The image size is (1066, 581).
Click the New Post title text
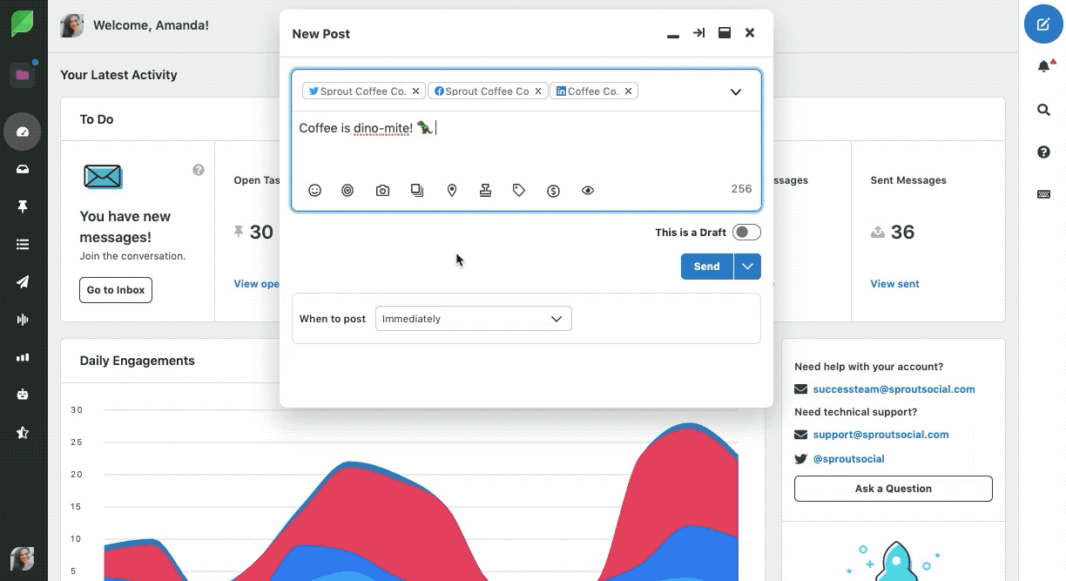click(x=320, y=34)
